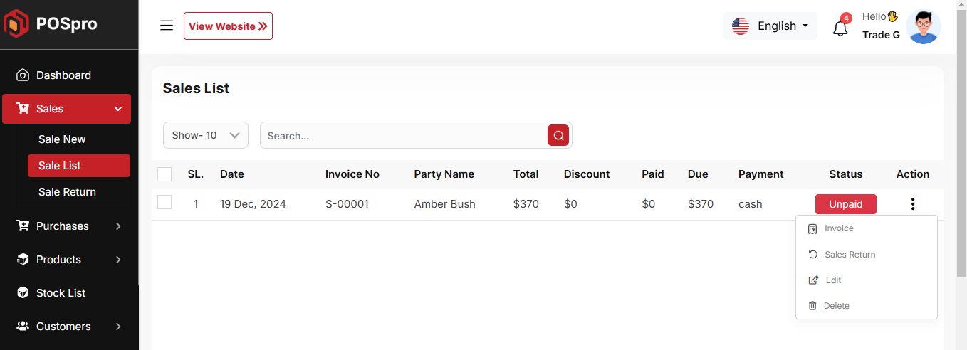This screenshot has width=967, height=350.
Task: Tick the select-all header checkbox
Action: tap(164, 174)
